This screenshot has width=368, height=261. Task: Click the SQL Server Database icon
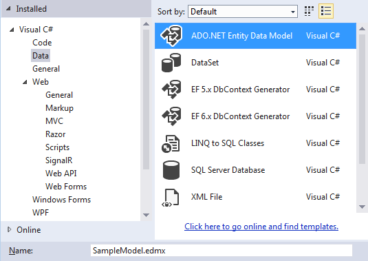(x=171, y=170)
